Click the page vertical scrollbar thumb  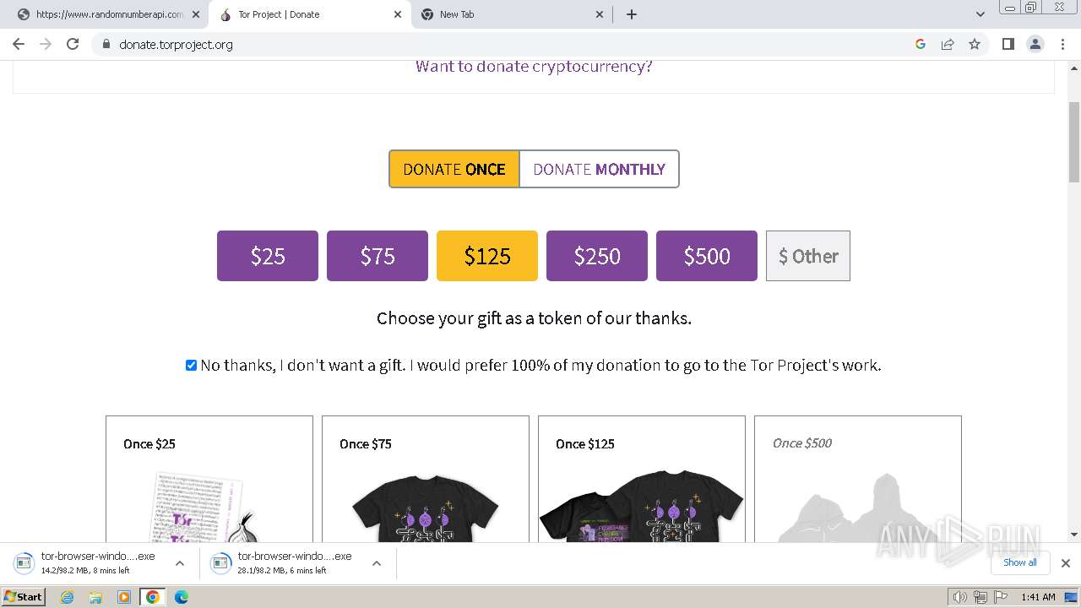click(x=1074, y=144)
